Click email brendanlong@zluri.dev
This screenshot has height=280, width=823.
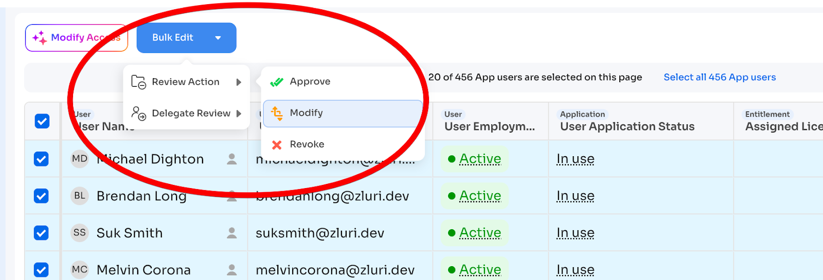pyautogui.click(x=332, y=196)
